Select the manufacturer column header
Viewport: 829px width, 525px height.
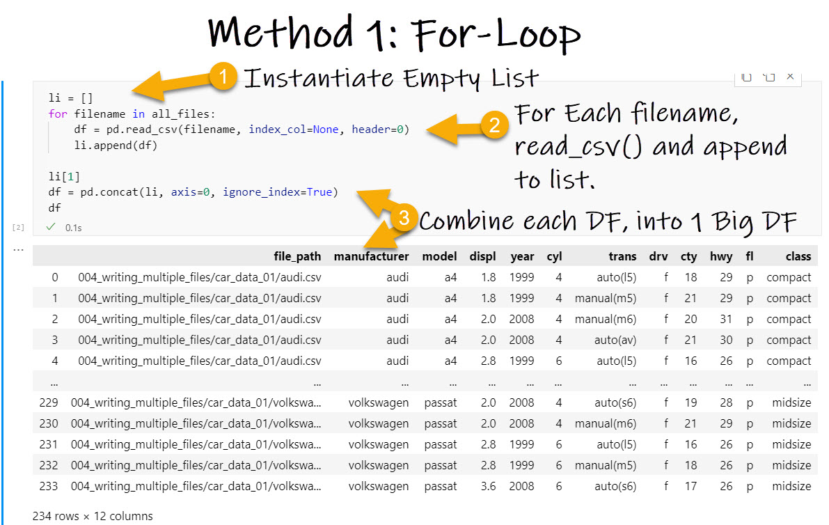click(372, 256)
